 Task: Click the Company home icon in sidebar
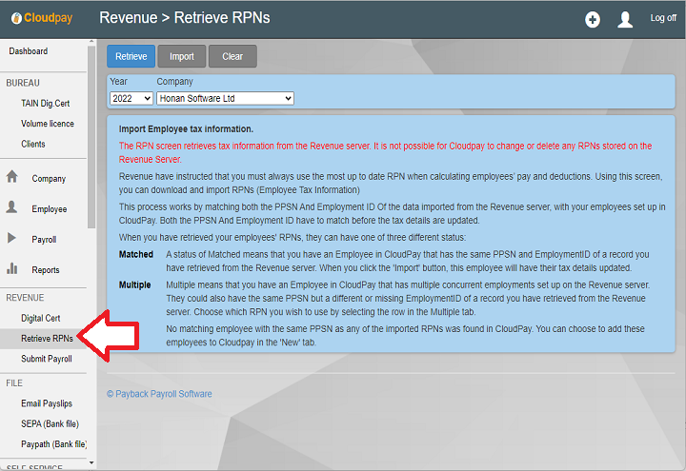pos(12,177)
